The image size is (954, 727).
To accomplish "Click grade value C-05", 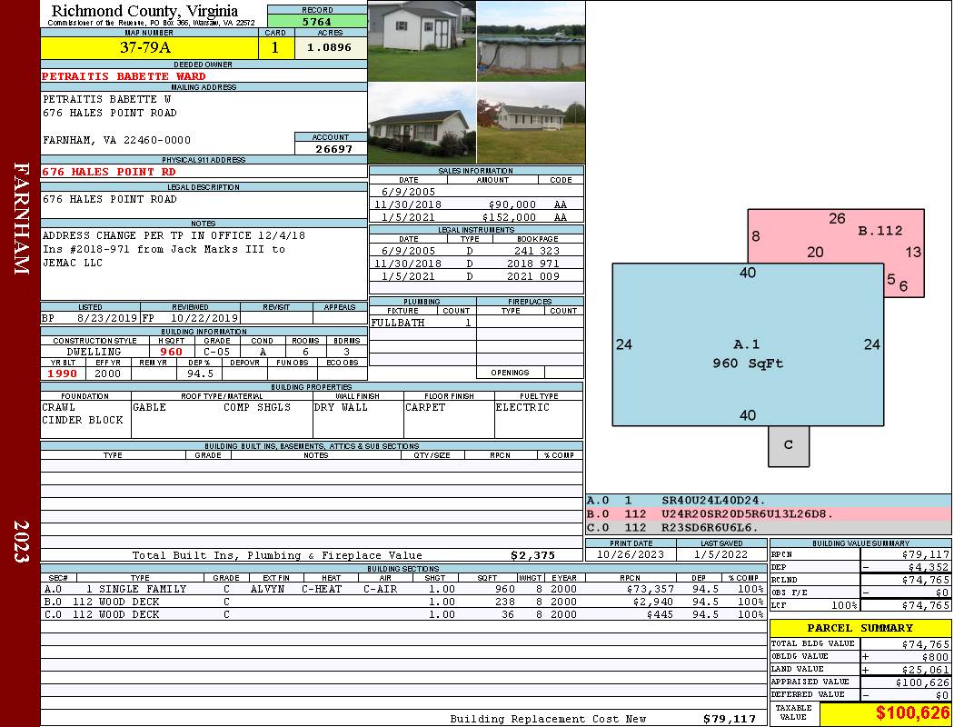I will tap(216, 352).
